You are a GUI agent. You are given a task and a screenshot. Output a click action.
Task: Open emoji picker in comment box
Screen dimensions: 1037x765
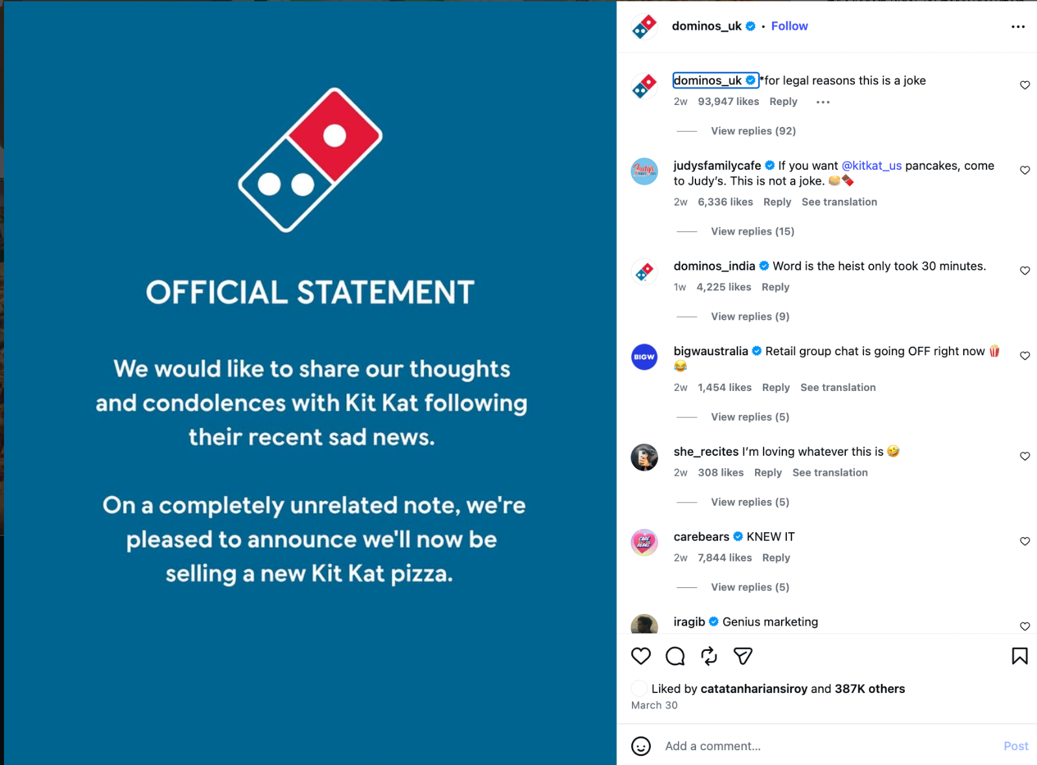tap(641, 746)
